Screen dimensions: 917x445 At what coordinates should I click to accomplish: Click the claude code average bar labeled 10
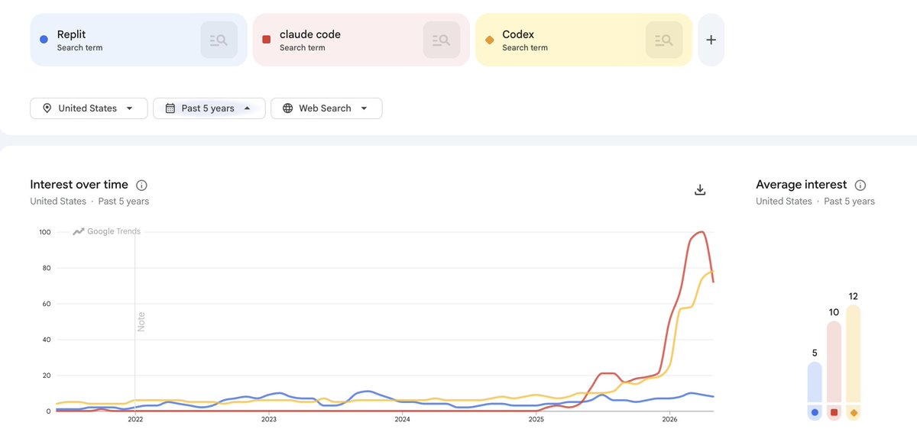pos(834,362)
